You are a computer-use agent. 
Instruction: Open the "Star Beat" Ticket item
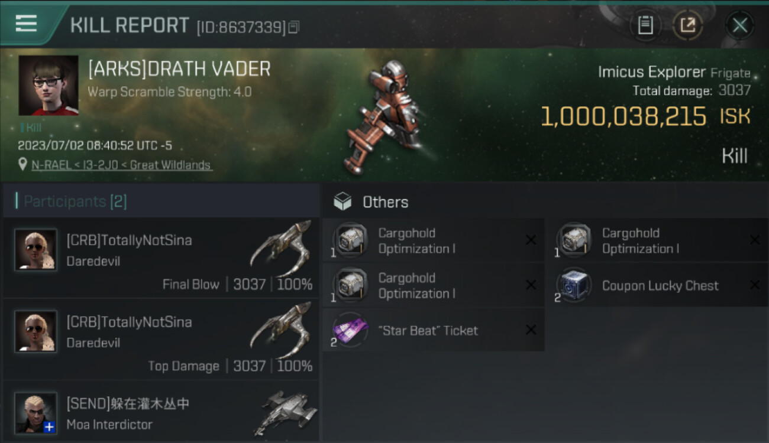click(433, 330)
